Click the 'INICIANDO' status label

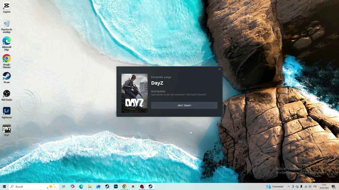point(158,91)
